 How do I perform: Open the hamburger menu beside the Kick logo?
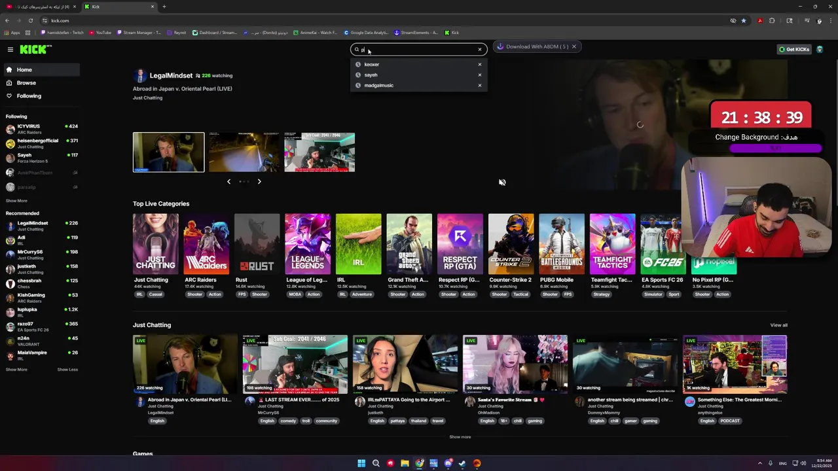[10, 50]
